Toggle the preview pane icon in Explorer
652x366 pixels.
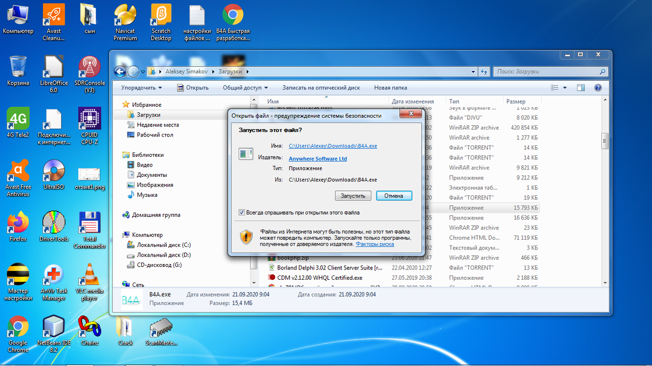click(581, 87)
